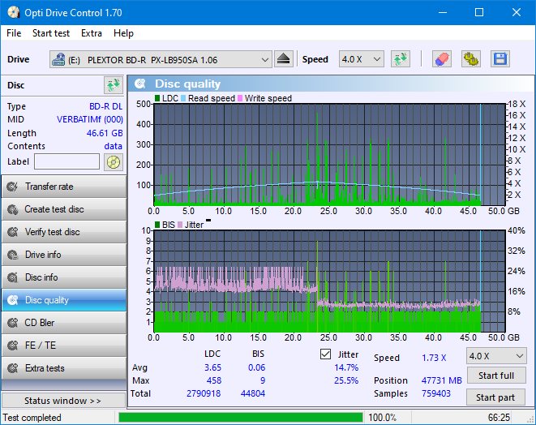
Task: Show Drive info page
Action: click(64, 255)
